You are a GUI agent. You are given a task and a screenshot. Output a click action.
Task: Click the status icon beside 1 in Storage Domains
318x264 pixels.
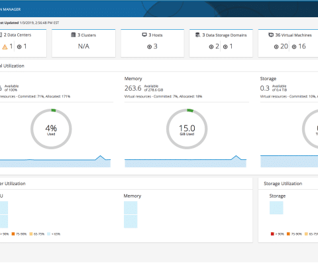click(225, 47)
